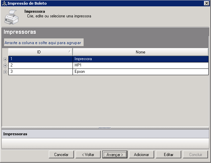
Task: Select the Impressora name cell
Action: pyautogui.click(x=140, y=59)
